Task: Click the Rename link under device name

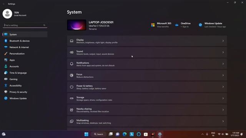Action: click(93, 29)
